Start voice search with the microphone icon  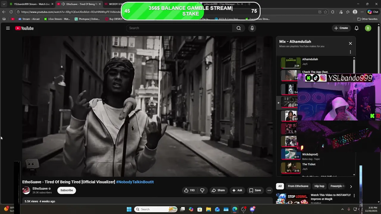tap(252, 28)
